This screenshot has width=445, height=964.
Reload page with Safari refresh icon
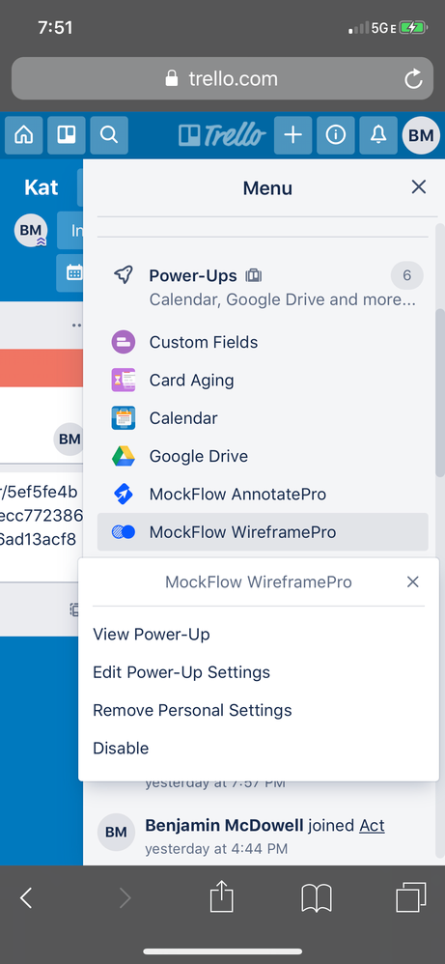click(413, 78)
